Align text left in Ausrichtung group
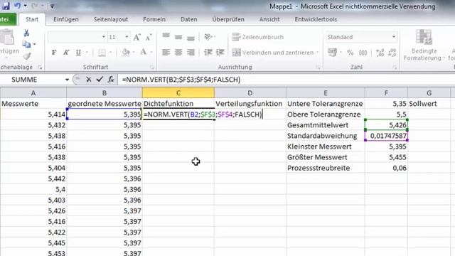Image resolution: width=455 pixels, height=256 pixels. tap(166, 53)
